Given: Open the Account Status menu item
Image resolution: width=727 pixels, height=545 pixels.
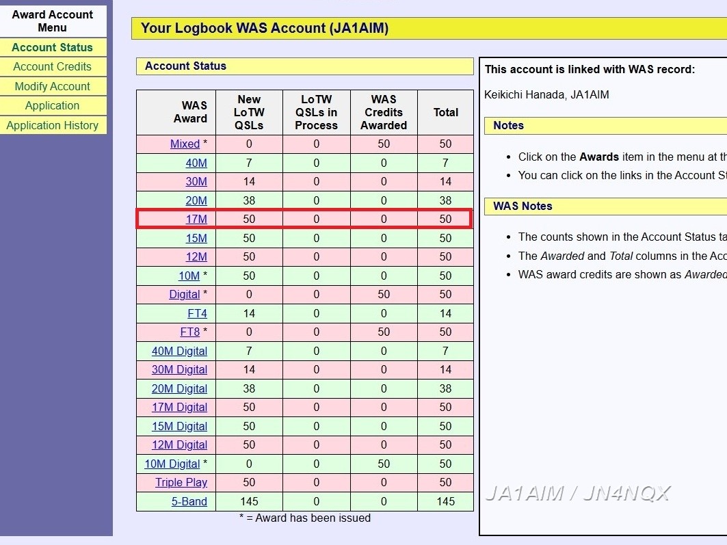Looking at the screenshot, I should coord(52,47).
